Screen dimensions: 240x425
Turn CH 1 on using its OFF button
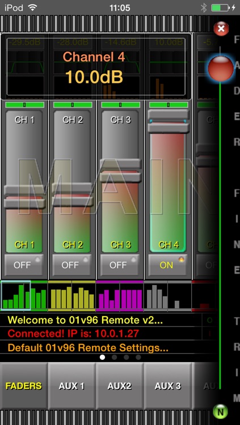pyautogui.click(x=24, y=265)
